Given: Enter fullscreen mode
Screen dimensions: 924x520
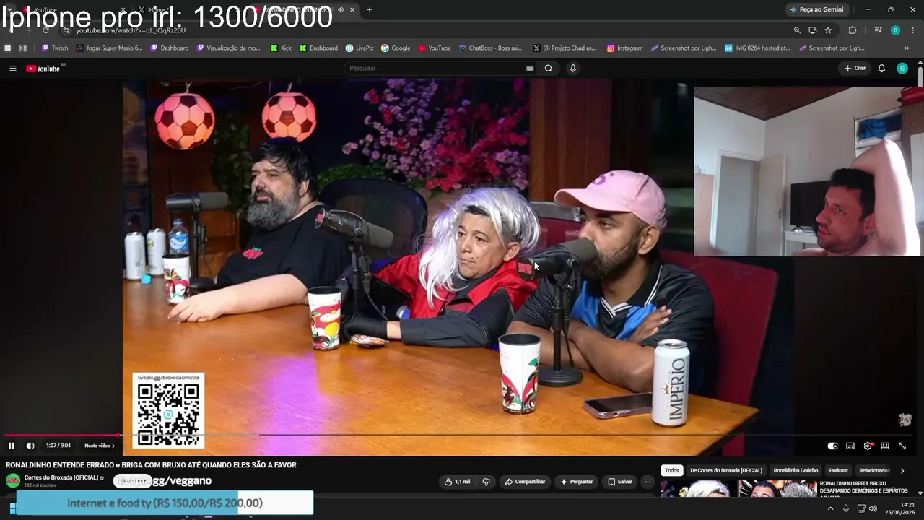Looking at the screenshot, I should tap(902, 446).
